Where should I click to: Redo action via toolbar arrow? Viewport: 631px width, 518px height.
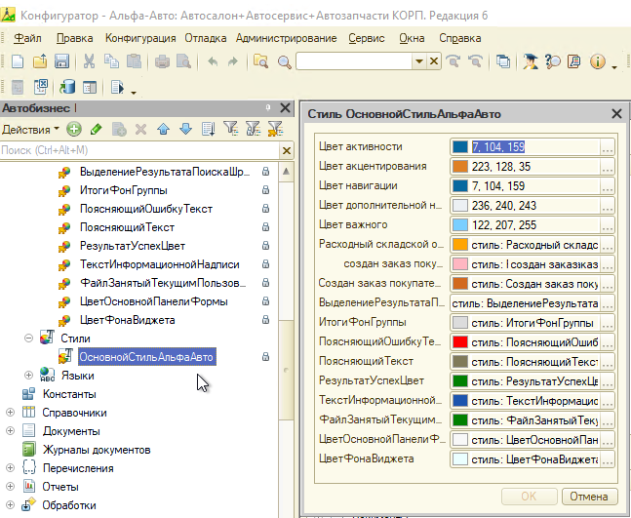point(233,61)
